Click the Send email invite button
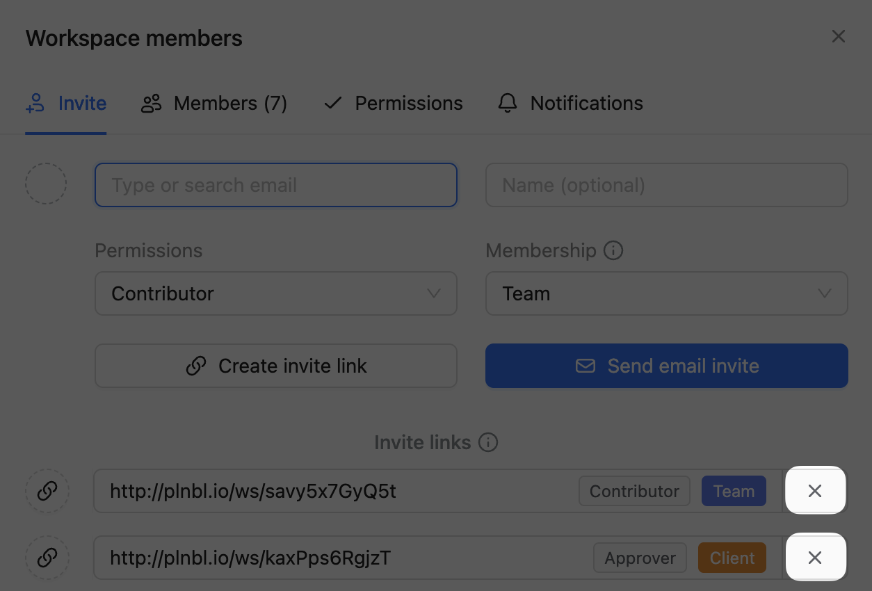This screenshot has height=591, width=872. (666, 366)
